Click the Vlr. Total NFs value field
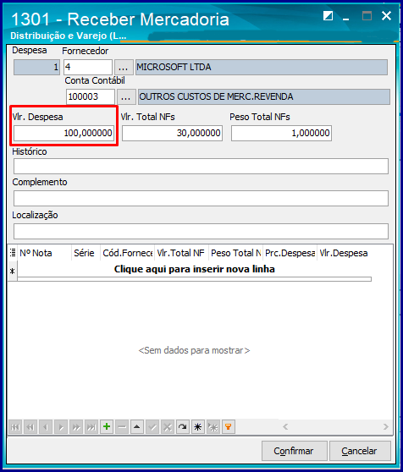 (172, 133)
